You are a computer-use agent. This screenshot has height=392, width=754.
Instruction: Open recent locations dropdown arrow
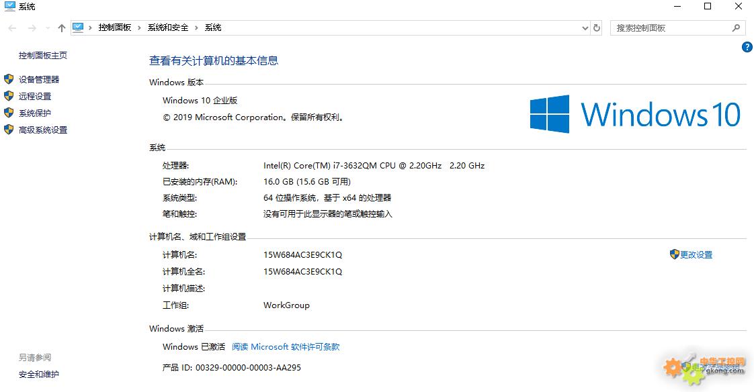click(x=48, y=28)
